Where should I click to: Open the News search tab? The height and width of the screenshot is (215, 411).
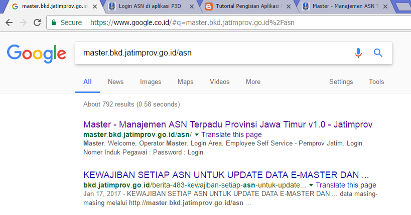(115, 82)
